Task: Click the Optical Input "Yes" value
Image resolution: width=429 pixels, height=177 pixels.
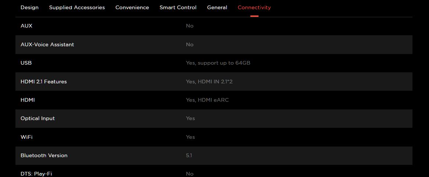Action: pos(190,118)
